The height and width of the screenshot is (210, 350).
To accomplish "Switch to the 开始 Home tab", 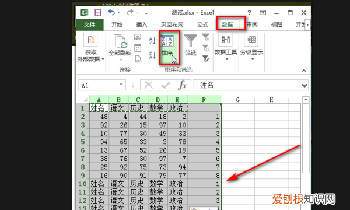I will coord(117,24).
